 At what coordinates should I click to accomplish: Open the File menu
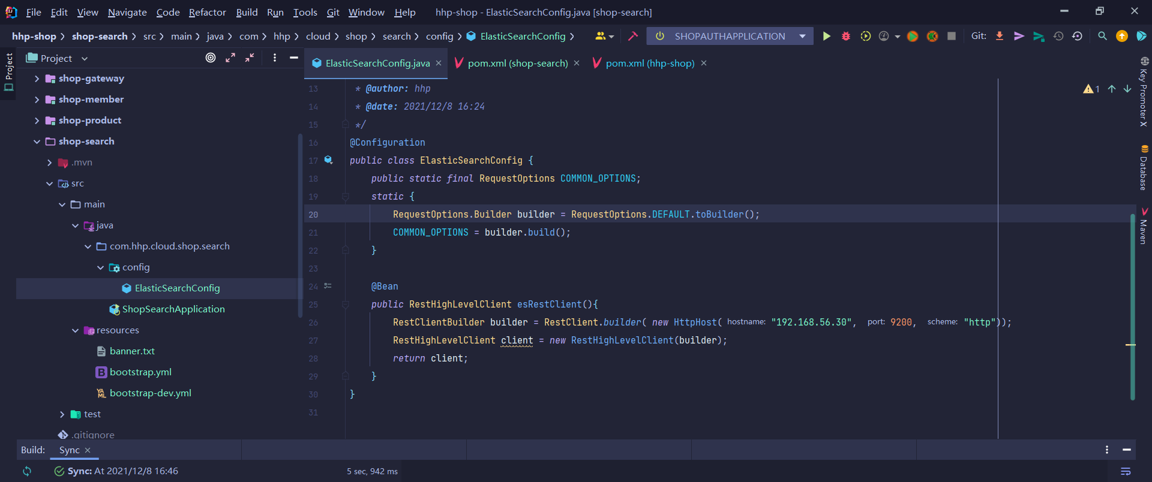(34, 12)
